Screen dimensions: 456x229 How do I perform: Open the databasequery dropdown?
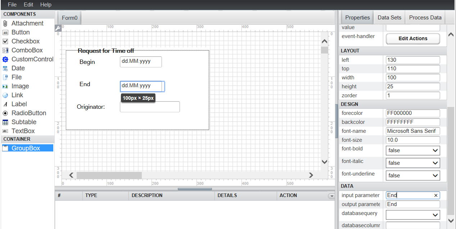point(412,215)
